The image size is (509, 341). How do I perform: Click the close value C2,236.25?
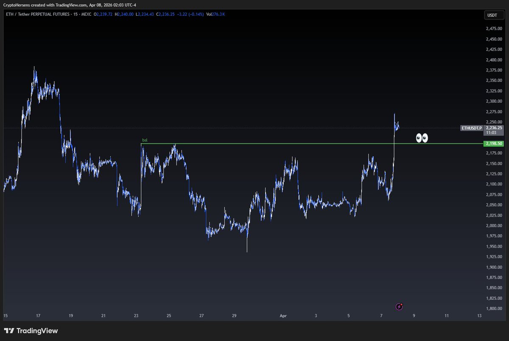165,14
